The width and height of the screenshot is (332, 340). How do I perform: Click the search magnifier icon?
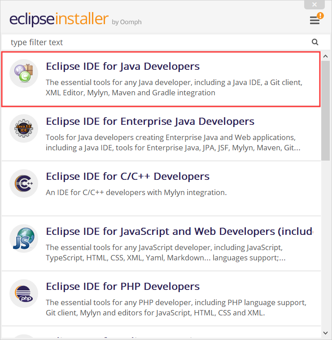click(315, 42)
